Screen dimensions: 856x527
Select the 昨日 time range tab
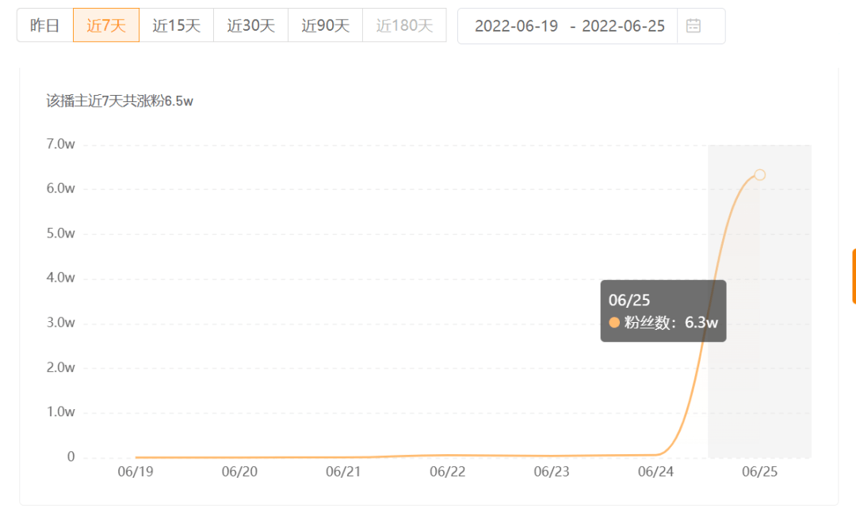coord(44,25)
